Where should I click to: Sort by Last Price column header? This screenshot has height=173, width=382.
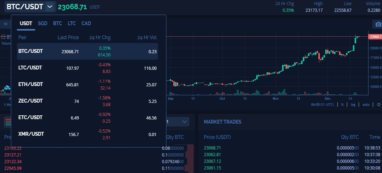coord(68,38)
